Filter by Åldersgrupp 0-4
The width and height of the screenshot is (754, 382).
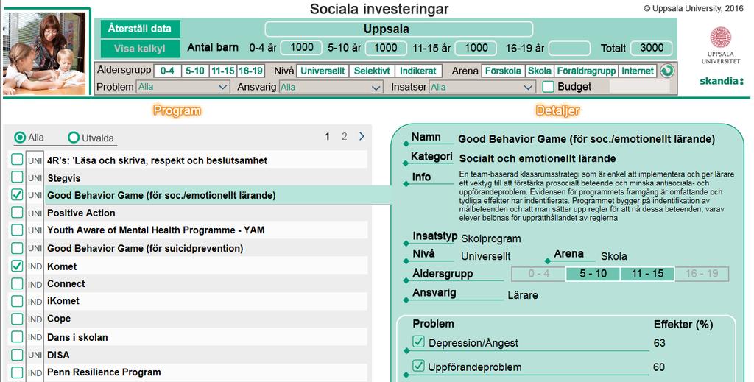167,71
